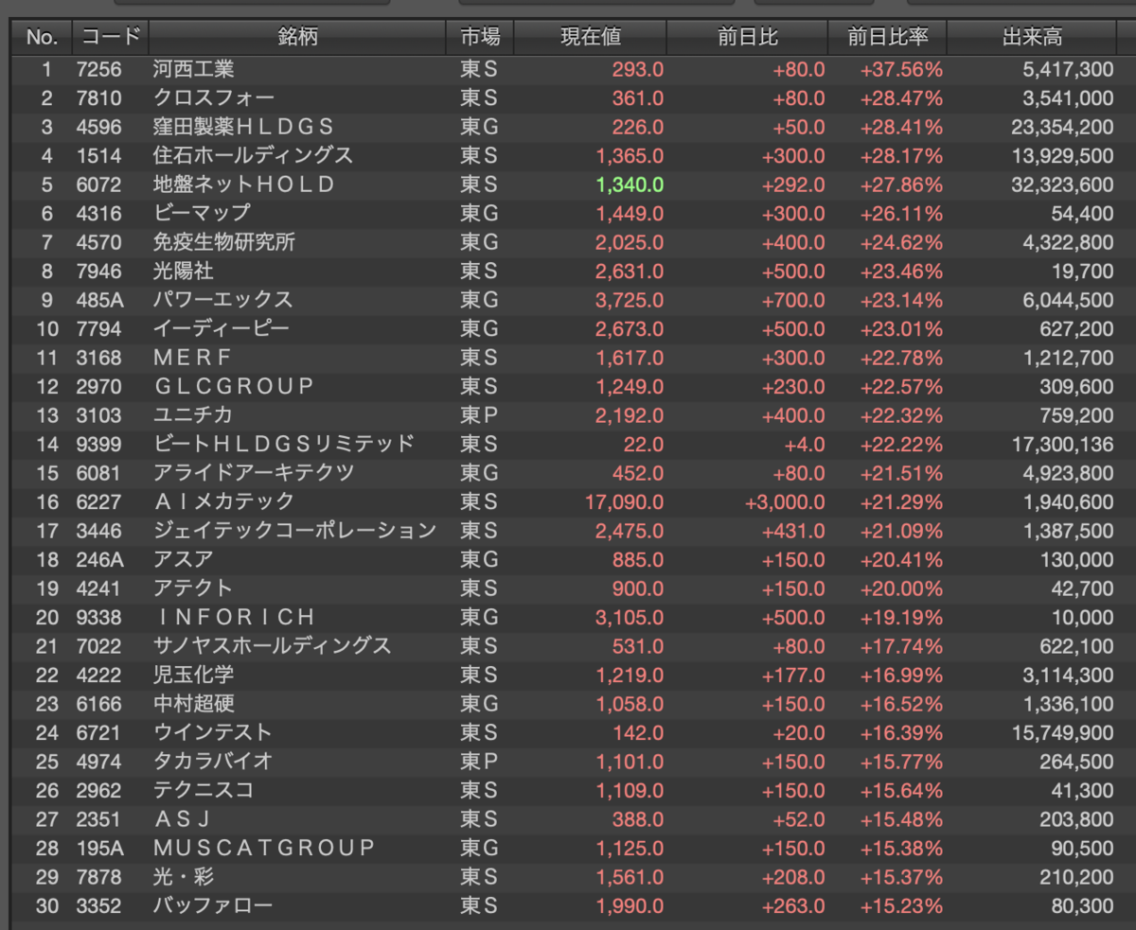Click the +15.23% change rate
This screenshot has width=1136, height=930.
pyautogui.click(x=901, y=906)
